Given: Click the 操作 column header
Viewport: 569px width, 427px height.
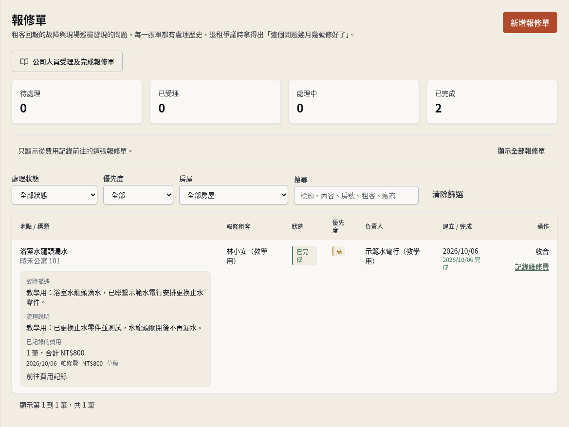Looking at the screenshot, I should point(543,226).
